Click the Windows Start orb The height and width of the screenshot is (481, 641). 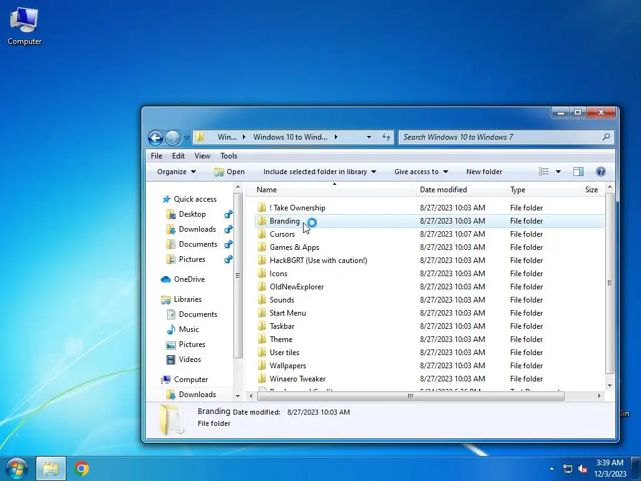click(x=17, y=468)
